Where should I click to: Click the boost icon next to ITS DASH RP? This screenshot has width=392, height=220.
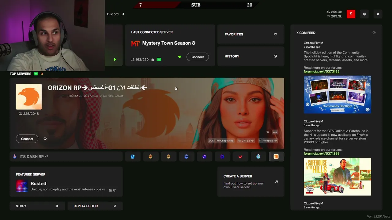pos(47,156)
